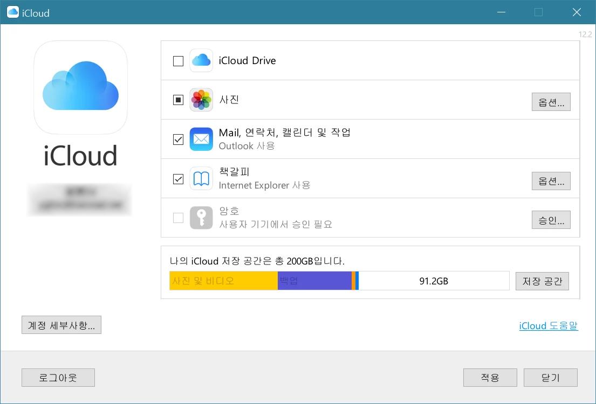Screen dimensions: 596x404
Task: Click the Photos (사진) flower icon
Action: (201, 100)
